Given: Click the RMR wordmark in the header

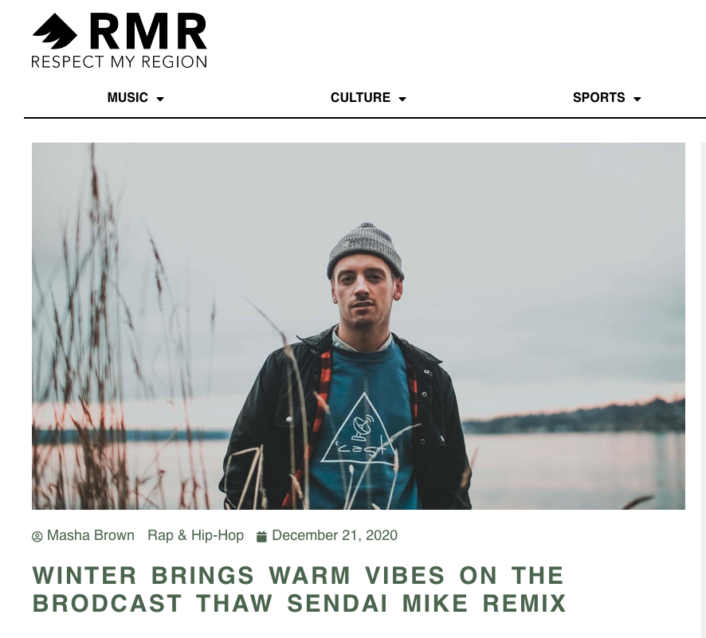Looking at the screenshot, I should (x=148, y=31).
